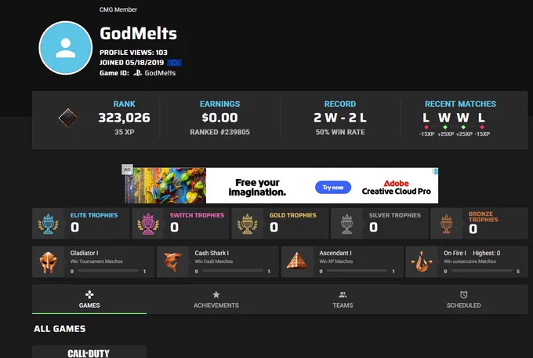Click the blue default profile avatar
This screenshot has width=533, height=358.
pyautogui.click(x=66, y=48)
